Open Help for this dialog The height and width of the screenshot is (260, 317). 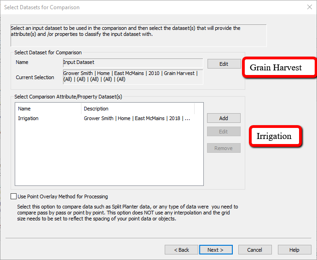tap(294, 250)
